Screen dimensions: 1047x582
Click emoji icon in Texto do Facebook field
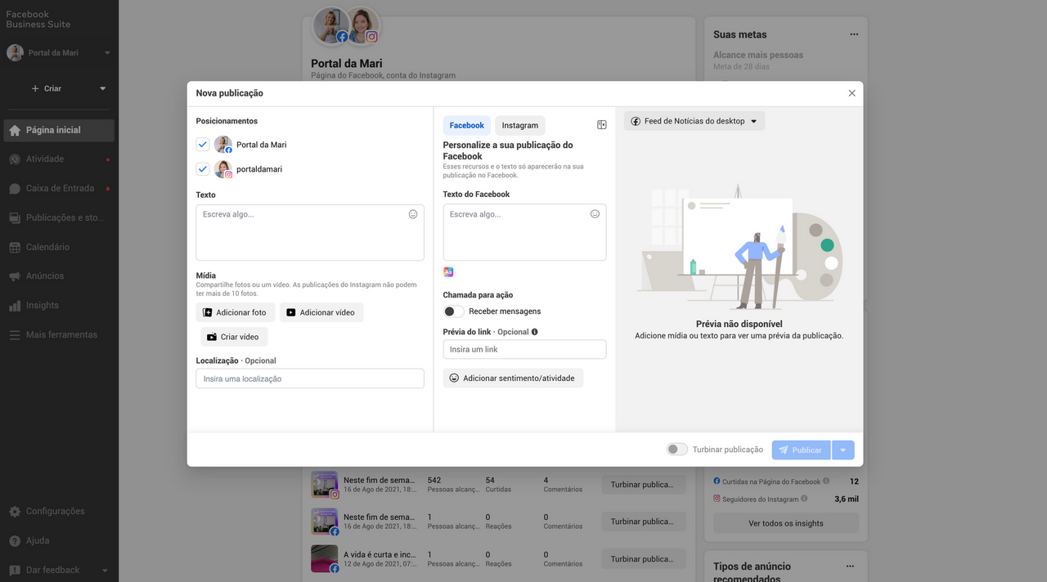595,214
